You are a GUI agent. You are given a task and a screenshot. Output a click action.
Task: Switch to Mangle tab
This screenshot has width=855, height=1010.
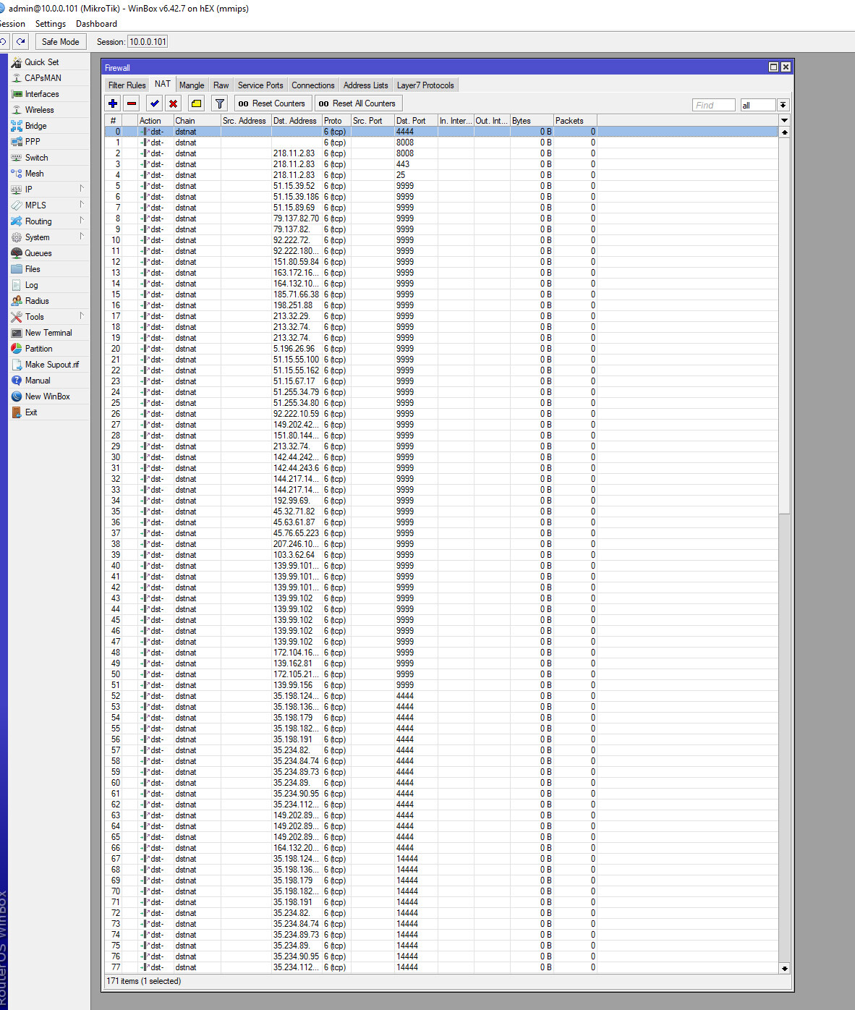tap(192, 85)
